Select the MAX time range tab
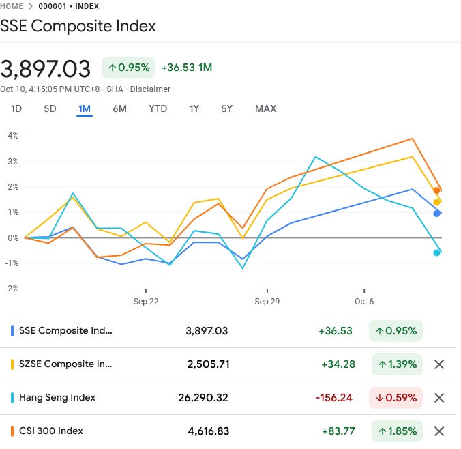Screen dimensions: 461x449 point(265,109)
